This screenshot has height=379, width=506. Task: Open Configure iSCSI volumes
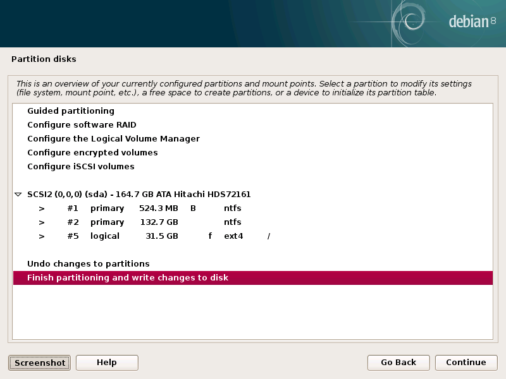[x=81, y=167]
